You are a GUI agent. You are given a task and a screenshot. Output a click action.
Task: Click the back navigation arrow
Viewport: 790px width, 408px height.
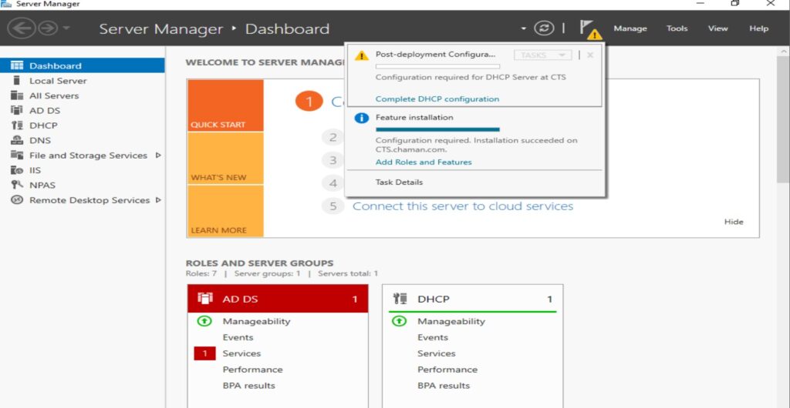click(22, 28)
